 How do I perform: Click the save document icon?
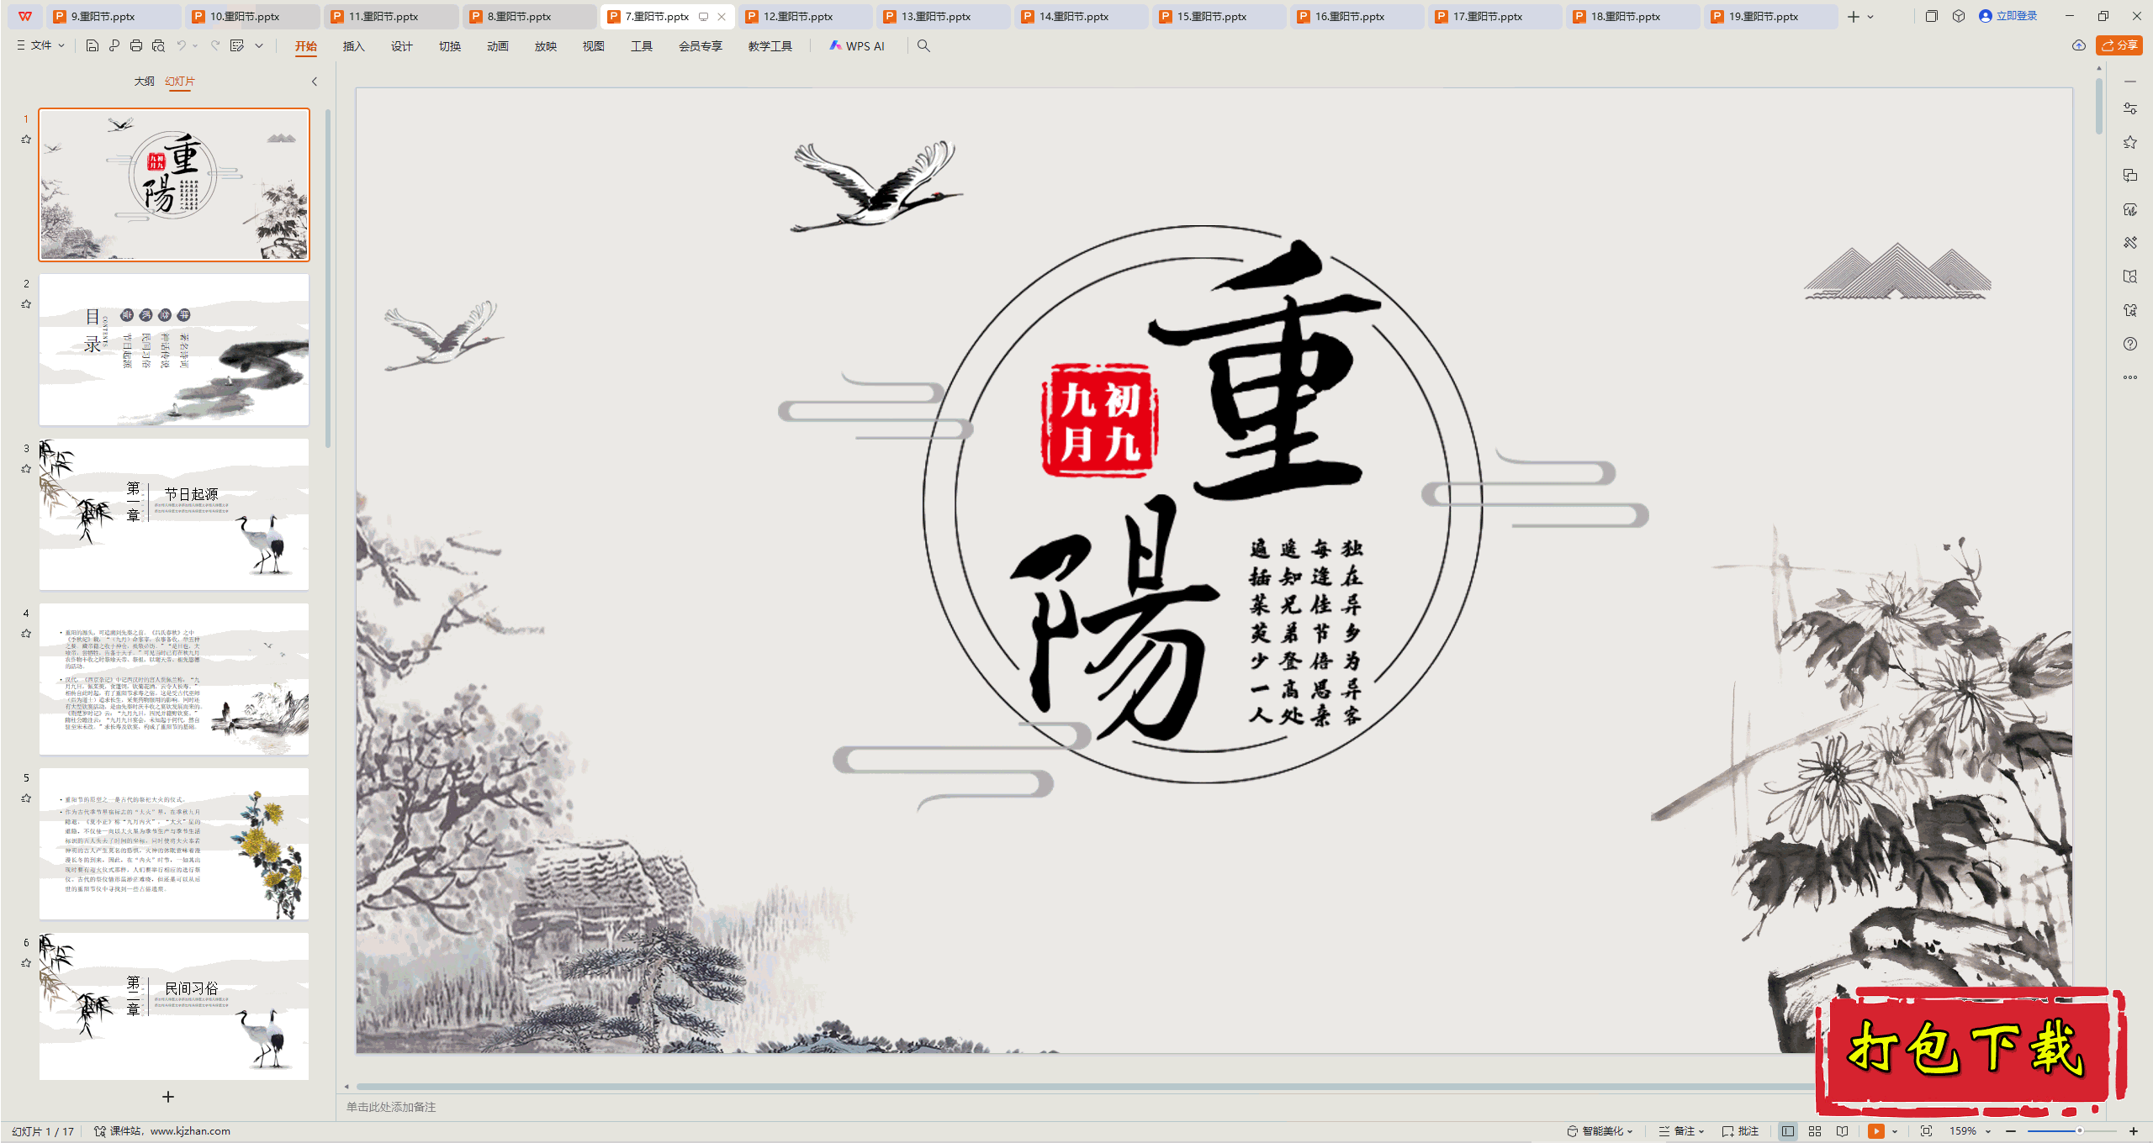tap(93, 45)
